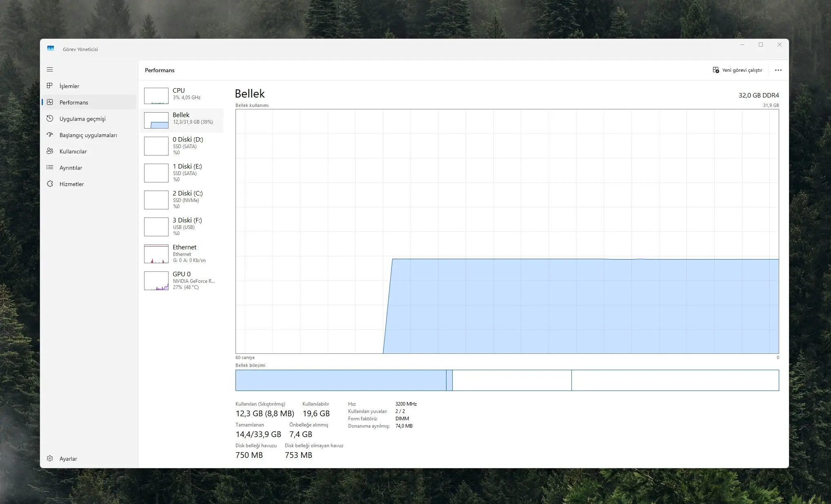Click the free segment of memory composition bar

pos(675,380)
